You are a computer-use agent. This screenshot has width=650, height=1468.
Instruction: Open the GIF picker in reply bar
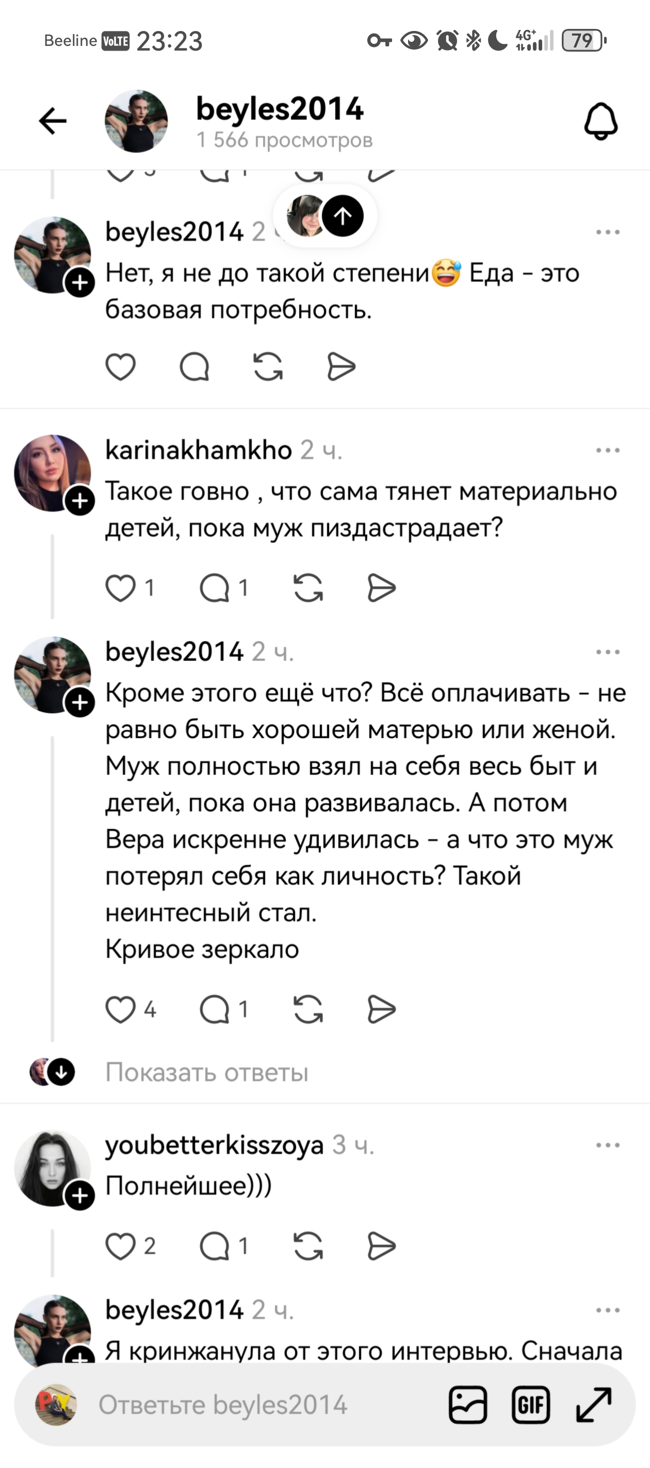point(530,1405)
